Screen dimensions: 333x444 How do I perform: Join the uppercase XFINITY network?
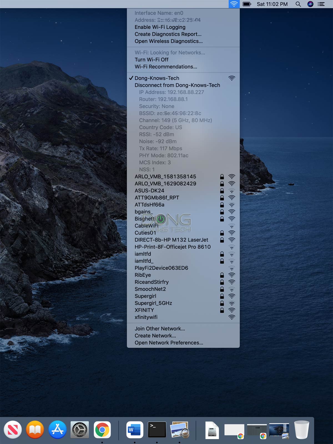pyautogui.click(x=183, y=310)
